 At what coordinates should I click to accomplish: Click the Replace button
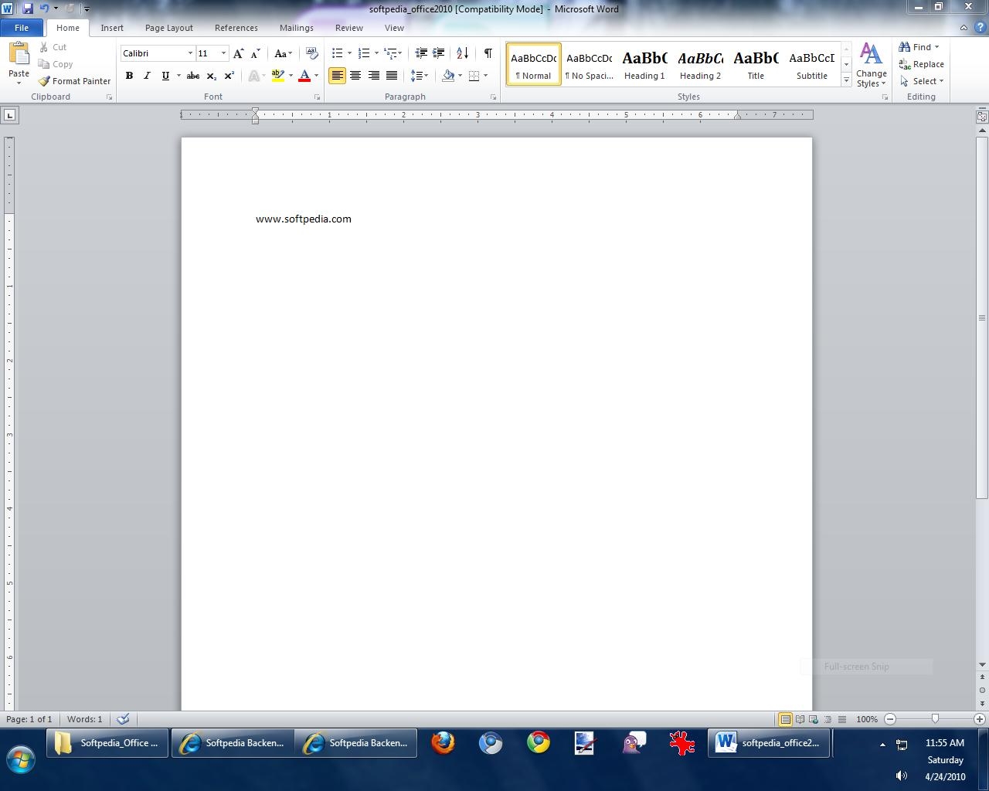click(922, 64)
